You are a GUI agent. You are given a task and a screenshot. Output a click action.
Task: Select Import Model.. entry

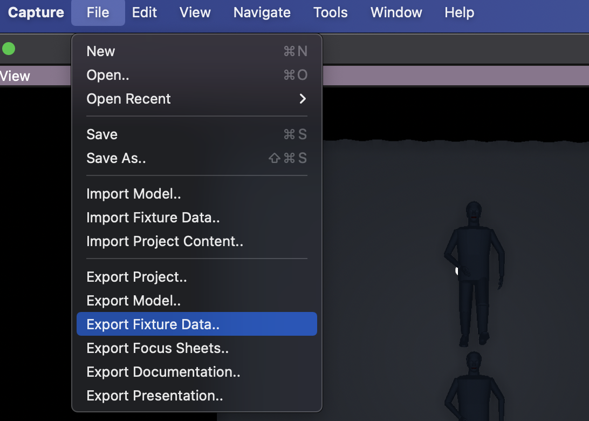click(x=197, y=194)
